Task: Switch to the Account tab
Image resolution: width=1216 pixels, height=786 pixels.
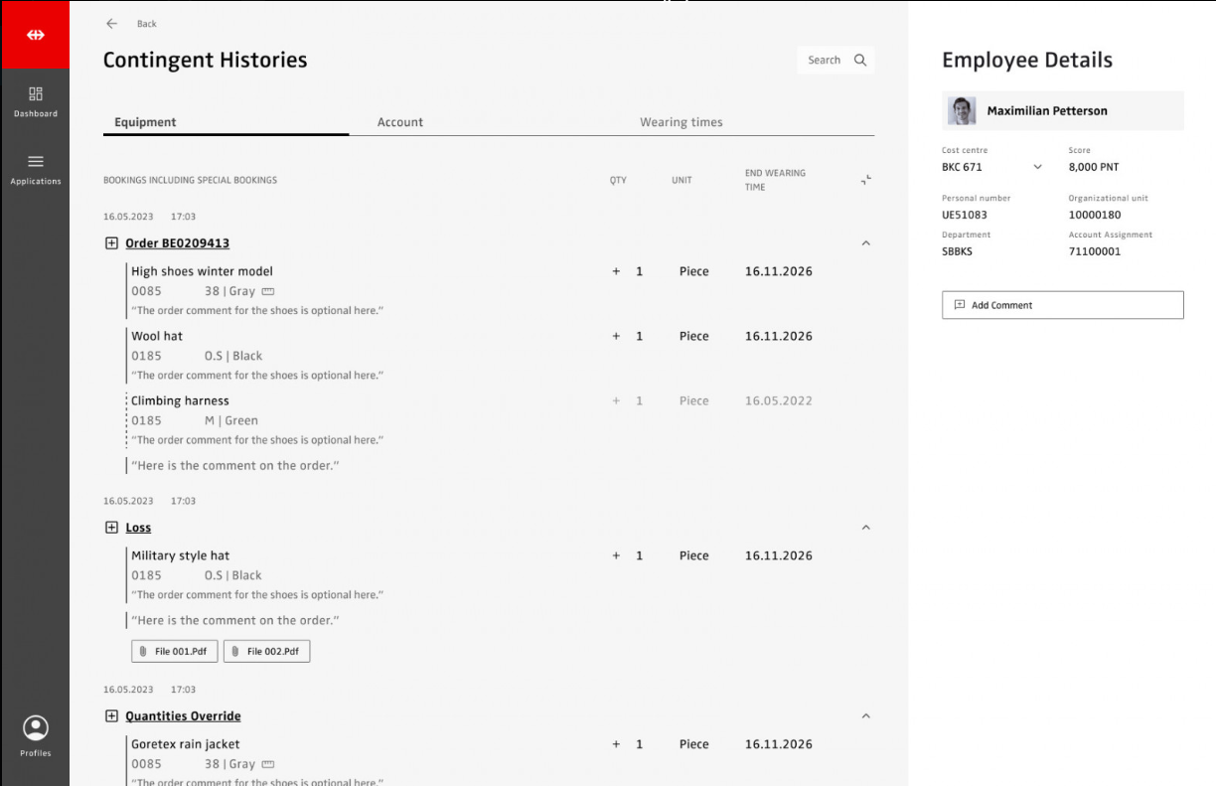Action: pyautogui.click(x=400, y=122)
